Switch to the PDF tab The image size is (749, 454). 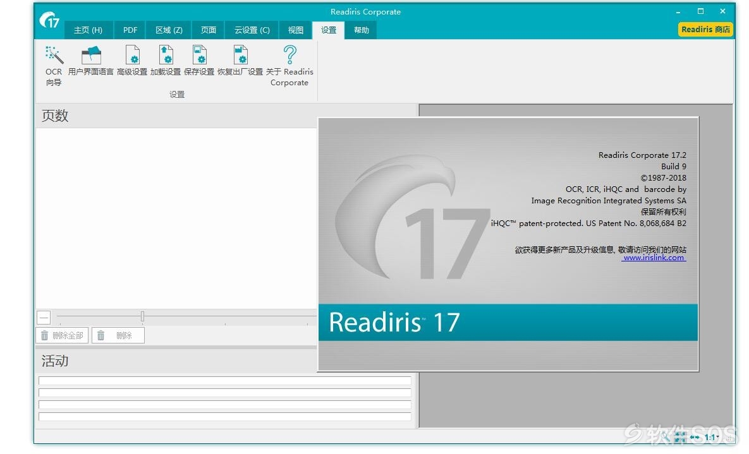130,30
